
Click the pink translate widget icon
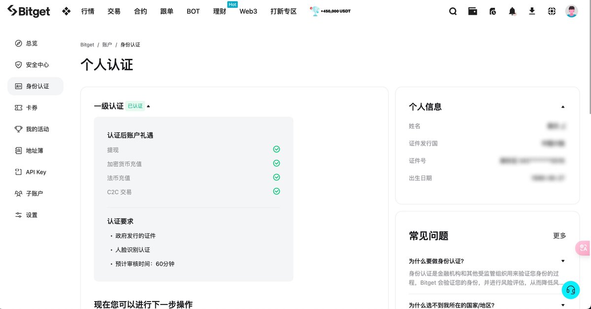coord(584,248)
